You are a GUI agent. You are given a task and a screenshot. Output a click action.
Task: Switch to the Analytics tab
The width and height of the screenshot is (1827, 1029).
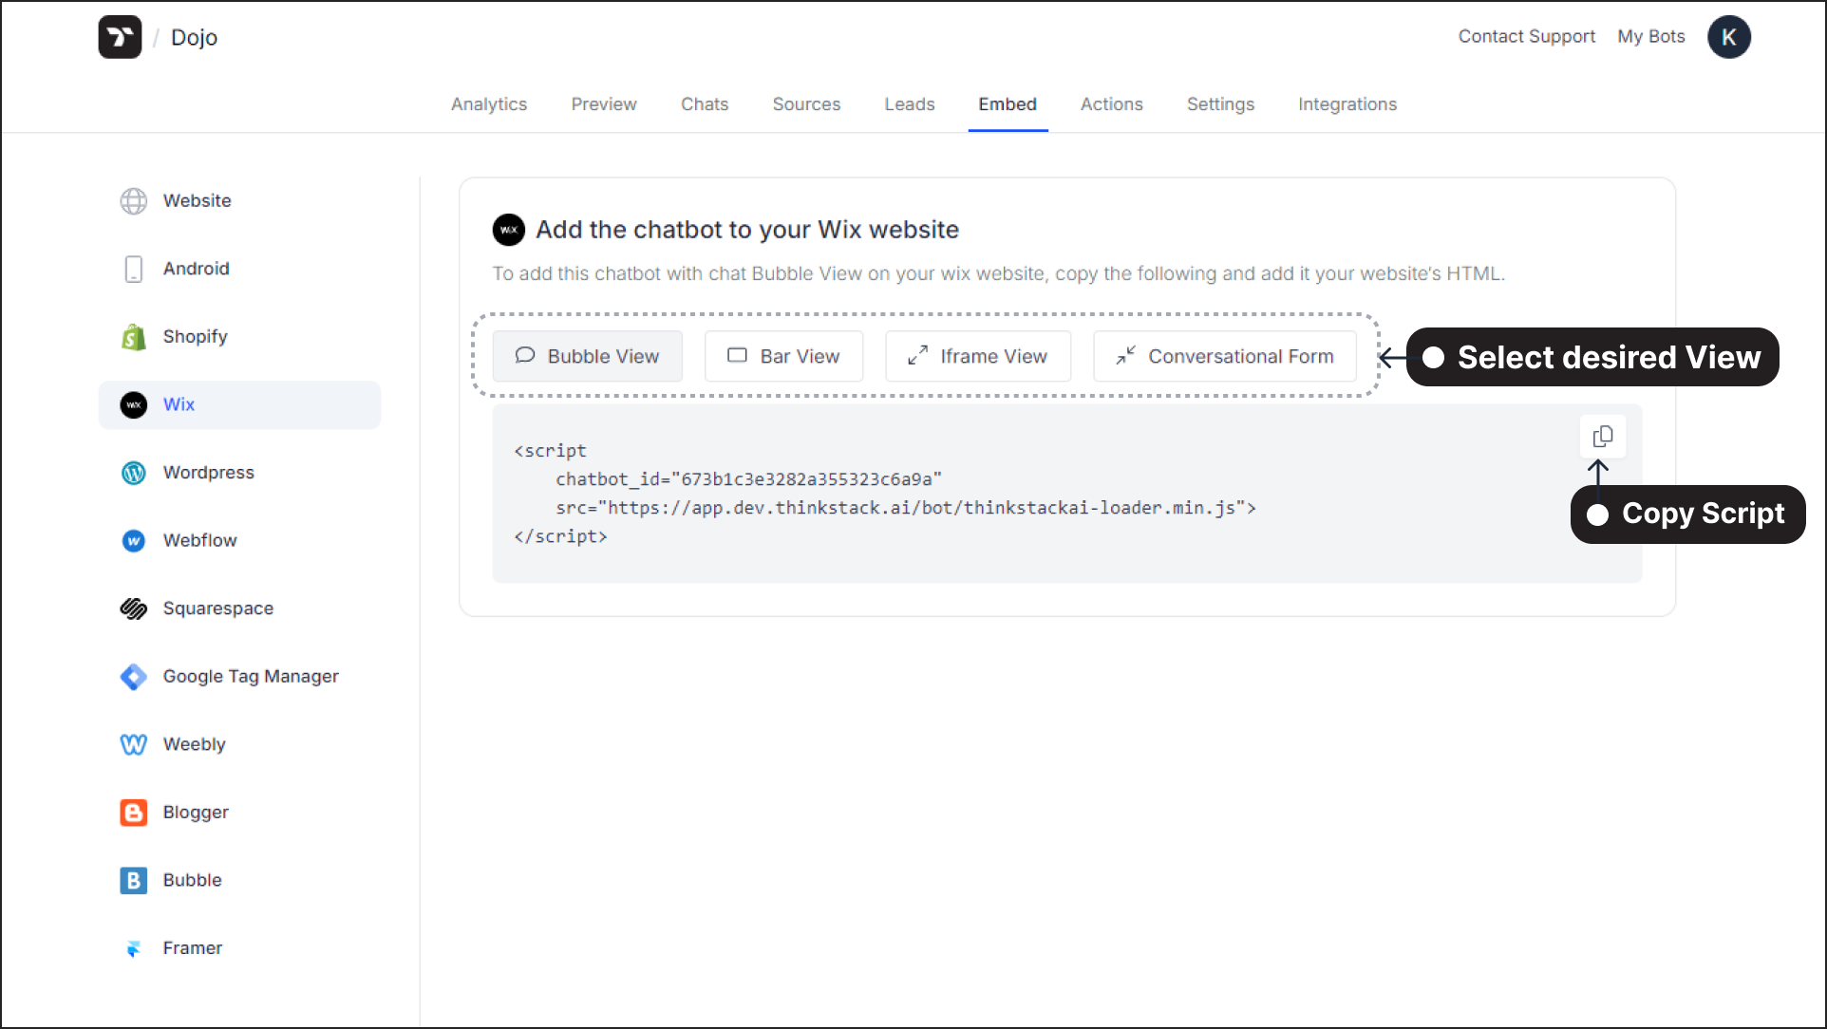tap(489, 104)
